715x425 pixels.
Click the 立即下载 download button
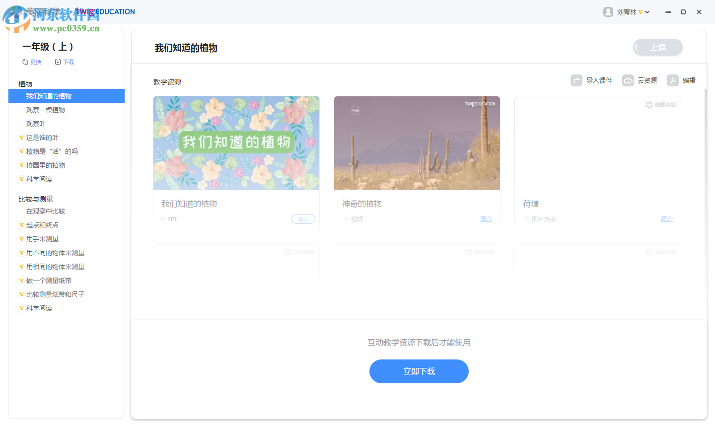(x=419, y=371)
